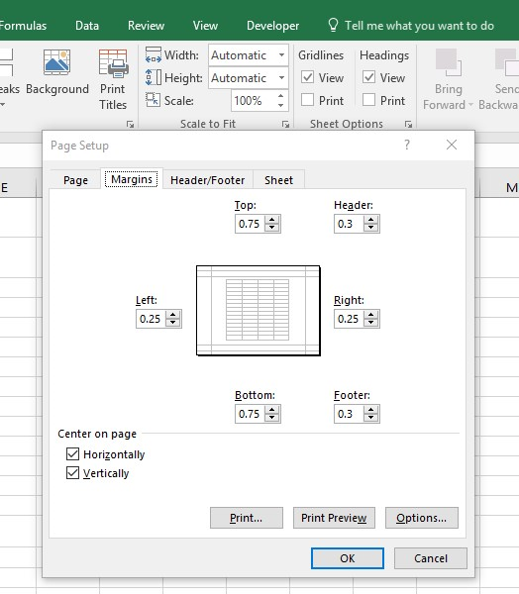Screen dimensions: 519x594
Task: Click the Header margin input field
Action: point(350,224)
